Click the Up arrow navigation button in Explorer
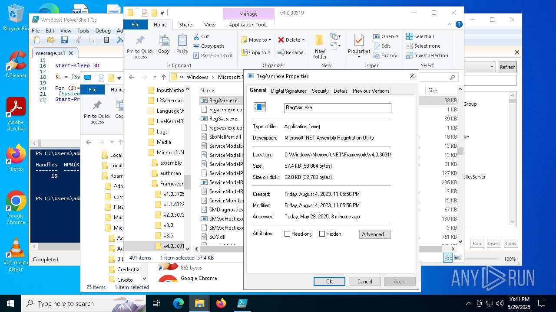Image resolution: width=556 pixels, height=312 pixels. [x=164, y=77]
